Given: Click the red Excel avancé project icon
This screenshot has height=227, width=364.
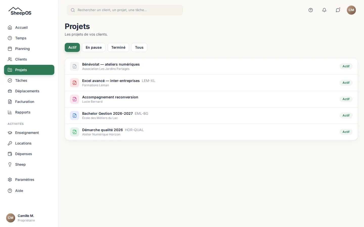Looking at the screenshot, I should tap(75, 83).
